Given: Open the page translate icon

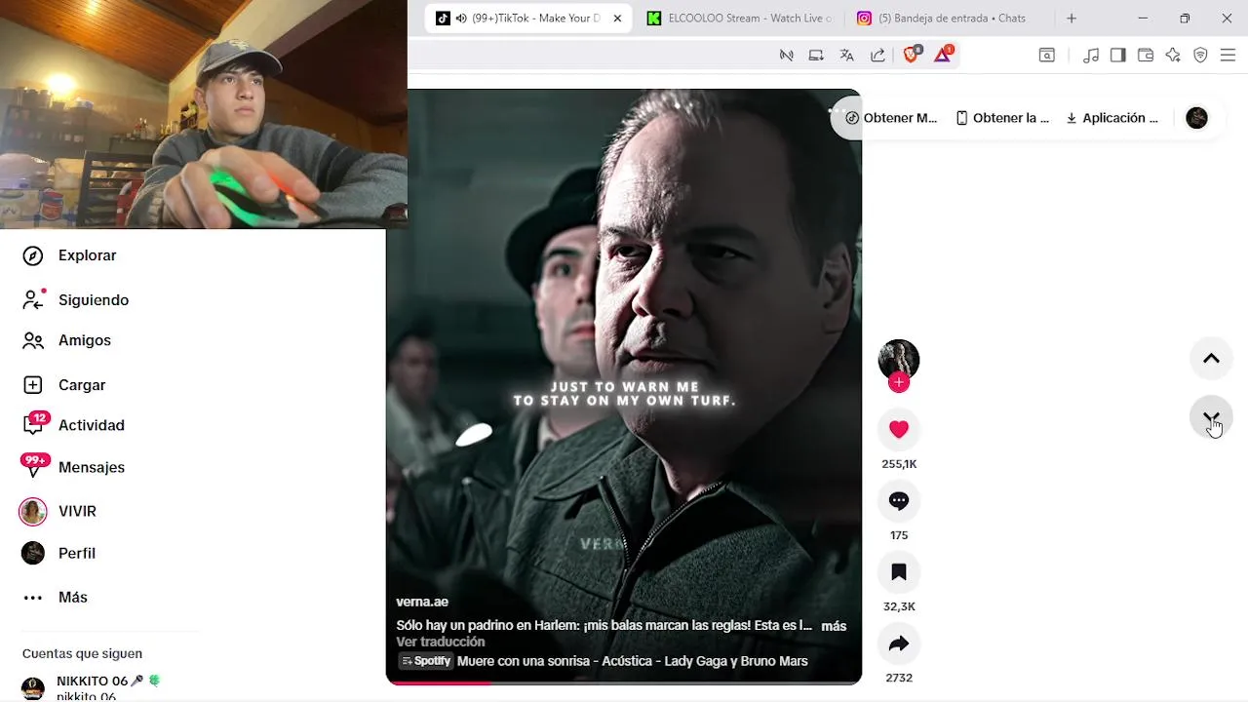Looking at the screenshot, I should (846, 56).
